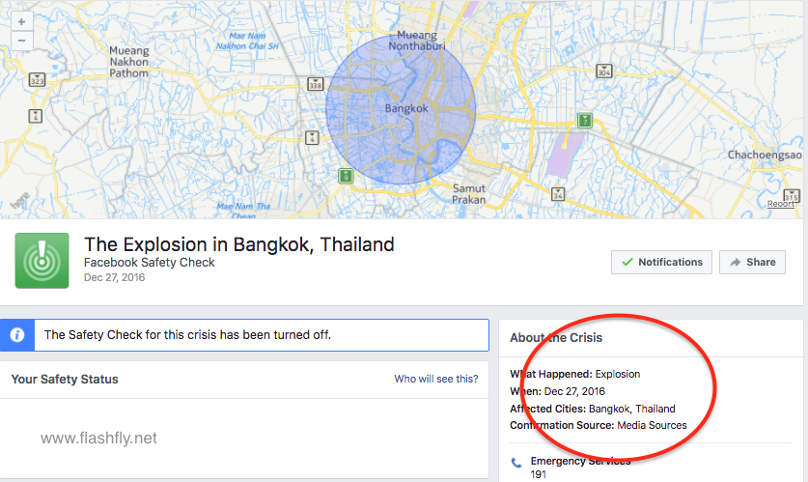Click the Emergency Services entry

580,462
